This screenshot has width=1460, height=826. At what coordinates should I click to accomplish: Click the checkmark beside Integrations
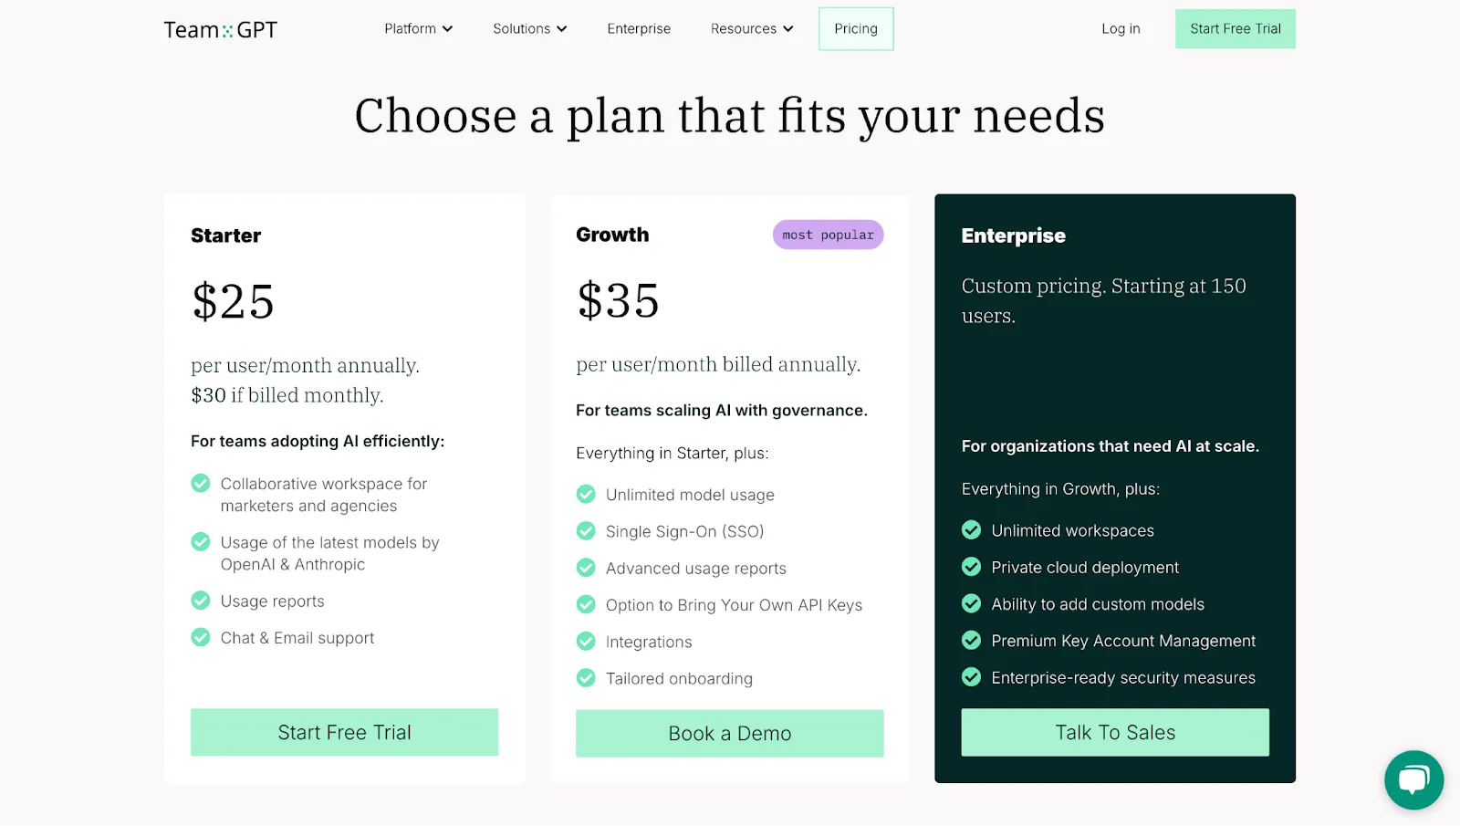pos(585,641)
